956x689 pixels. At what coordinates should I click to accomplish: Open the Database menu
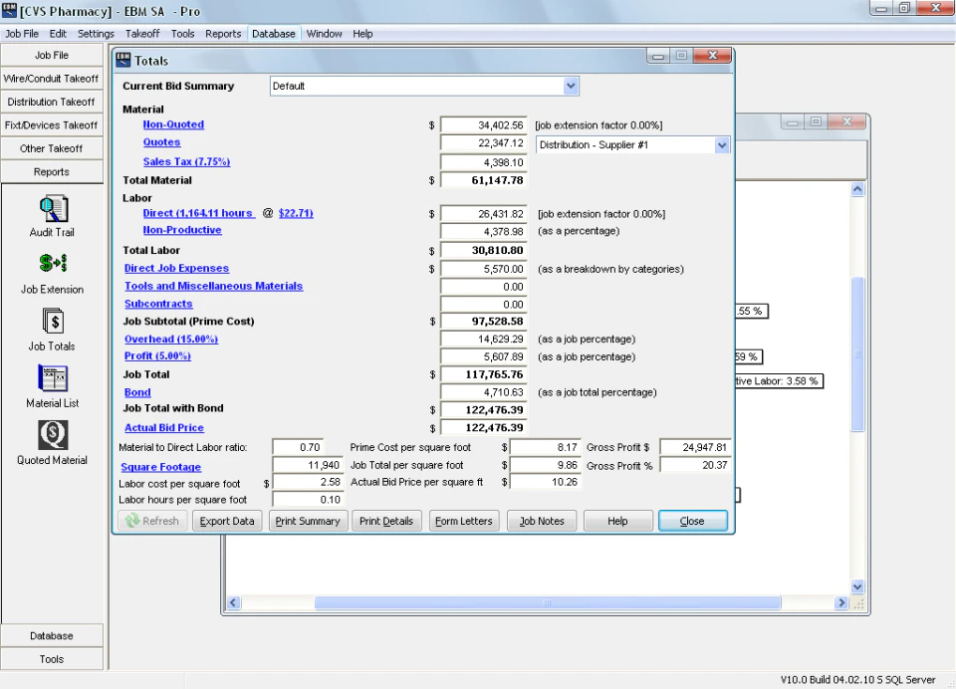[x=273, y=33]
